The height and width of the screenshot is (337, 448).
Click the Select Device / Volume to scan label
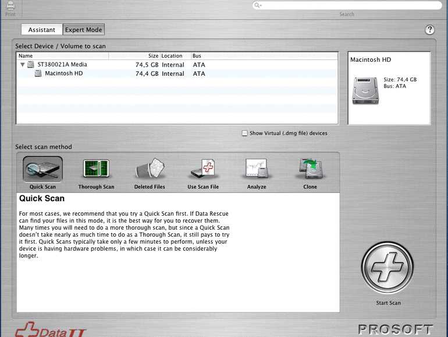[61, 46]
